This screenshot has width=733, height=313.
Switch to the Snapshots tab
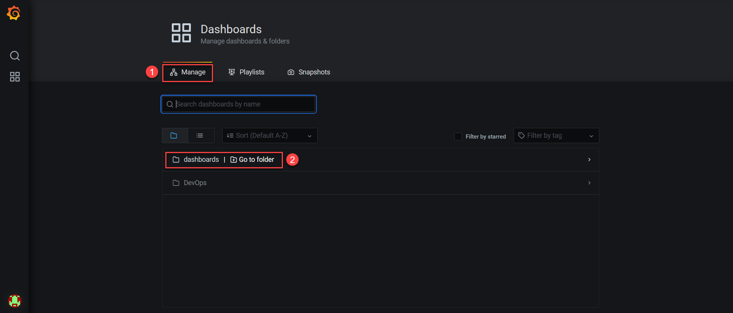[308, 72]
